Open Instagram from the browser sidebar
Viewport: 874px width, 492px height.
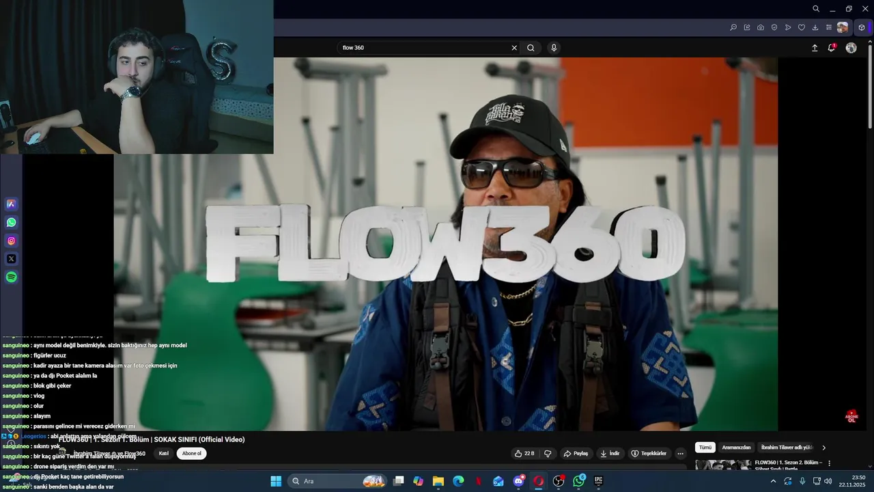11,241
